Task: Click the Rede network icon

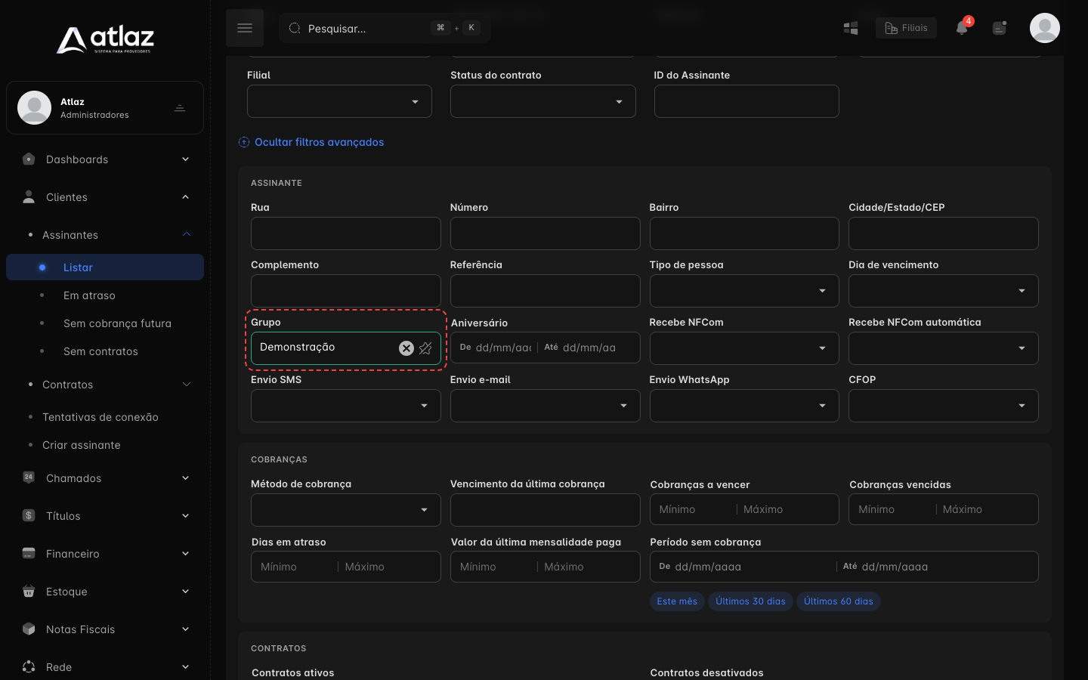Action: tap(29, 666)
